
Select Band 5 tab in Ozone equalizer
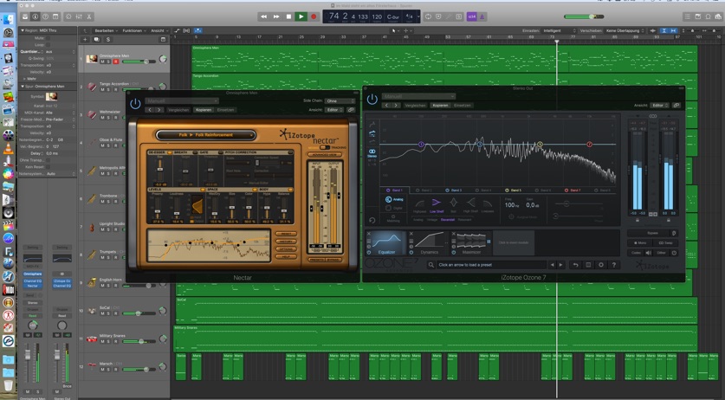(x=513, y=190)
